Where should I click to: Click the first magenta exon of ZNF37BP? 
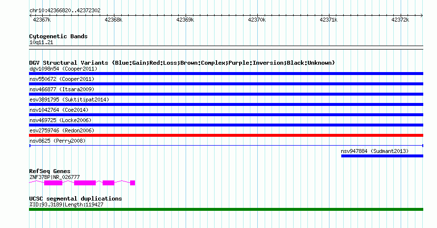point(53,183)
